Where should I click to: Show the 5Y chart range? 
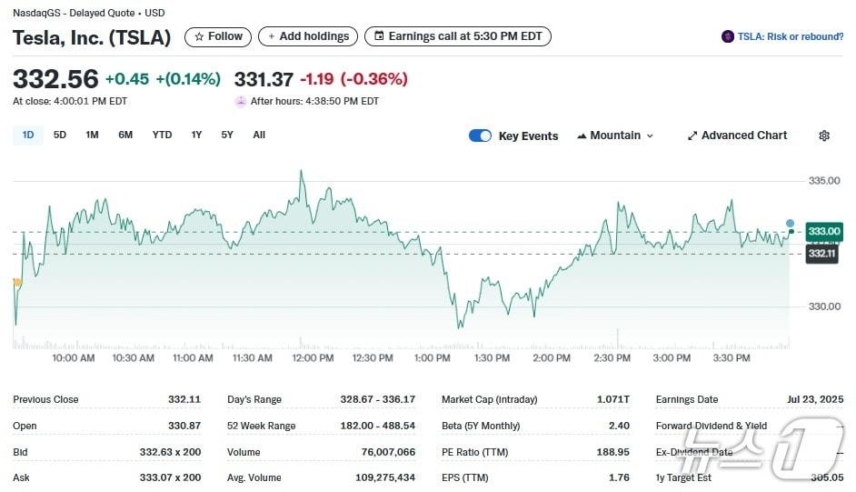coord(227,135)
